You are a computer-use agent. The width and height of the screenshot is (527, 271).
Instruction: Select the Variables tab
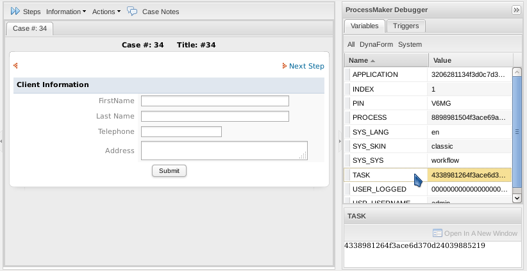365,26
